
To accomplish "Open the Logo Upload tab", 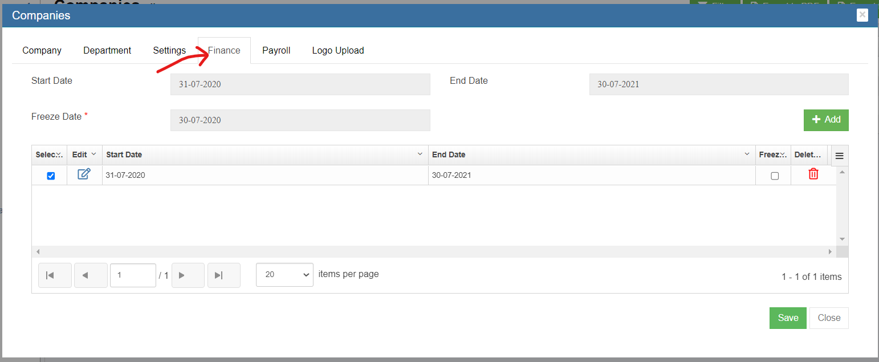I will pos(337,50).
